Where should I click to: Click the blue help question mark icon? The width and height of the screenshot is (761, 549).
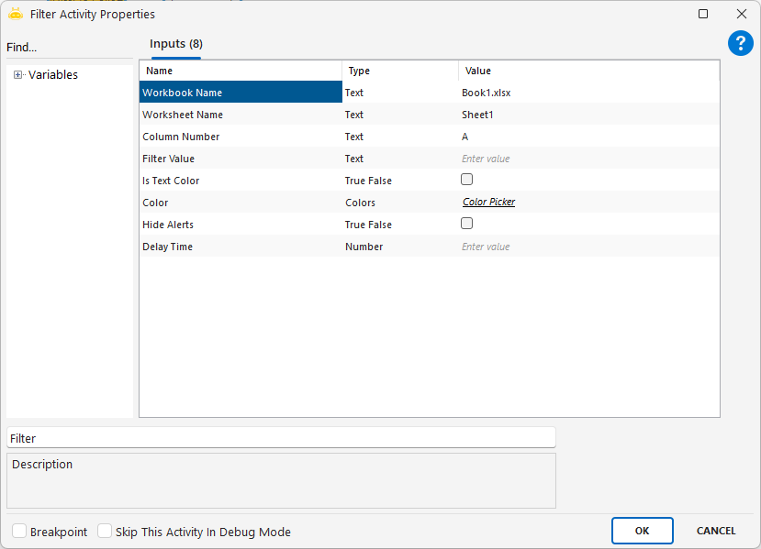click(x=740, y=43)
